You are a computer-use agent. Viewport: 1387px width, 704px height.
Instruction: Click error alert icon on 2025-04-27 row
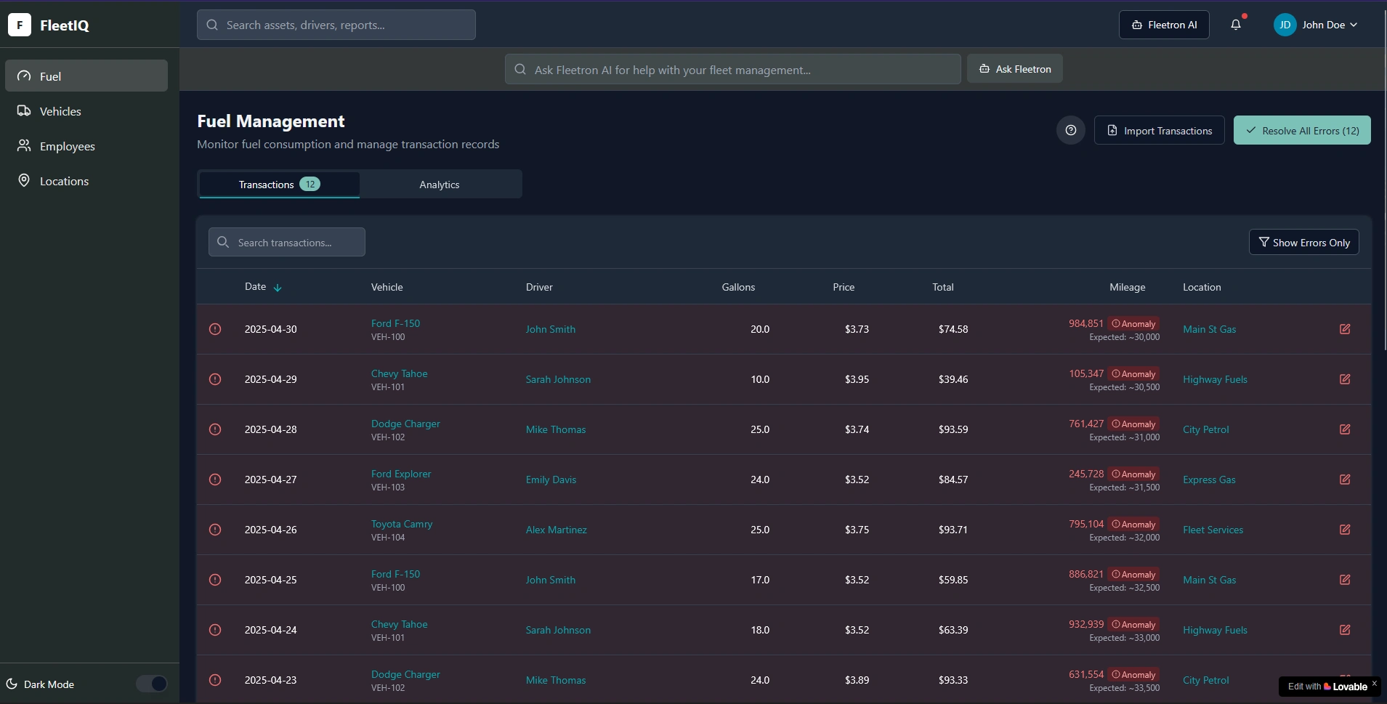click(215, 480)
